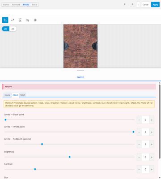161x179 pixels.
Task: Decrease the Black point value
Action: (139, 120)
